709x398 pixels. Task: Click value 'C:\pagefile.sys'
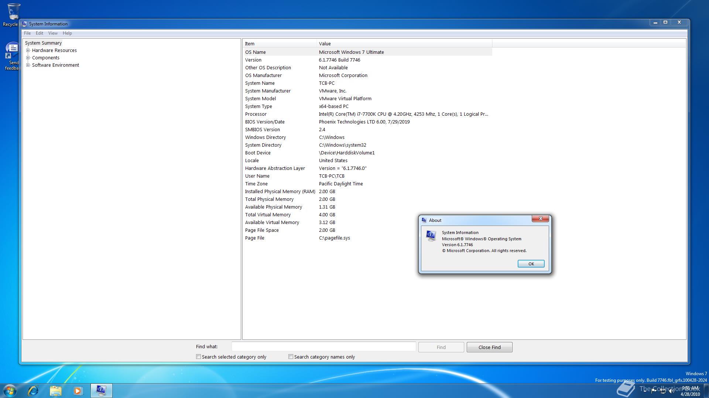pyautogui.click(x=335, y=238)
